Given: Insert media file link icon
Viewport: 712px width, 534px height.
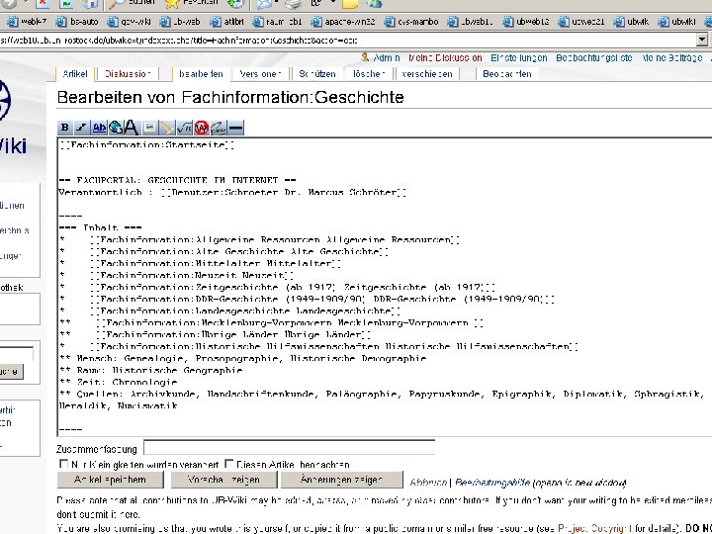Looking at the screenshot, I should [167, 128].
